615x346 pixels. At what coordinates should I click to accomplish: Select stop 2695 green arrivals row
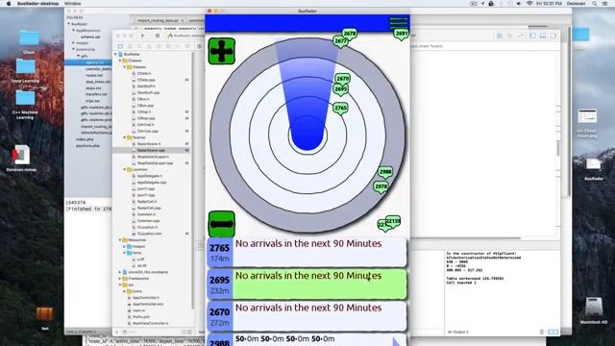click(x=307, y=284)
